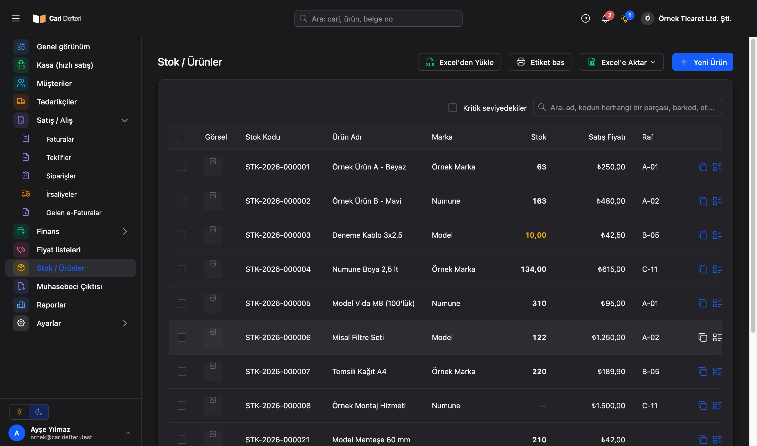Click the page vertical scrollbar
Image resolution: width=757 pixels, height=446 pixels.
[753, 186]
